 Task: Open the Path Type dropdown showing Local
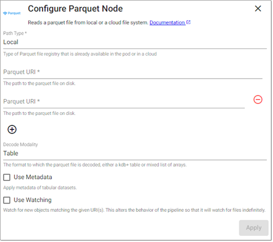tap(135, 42)
